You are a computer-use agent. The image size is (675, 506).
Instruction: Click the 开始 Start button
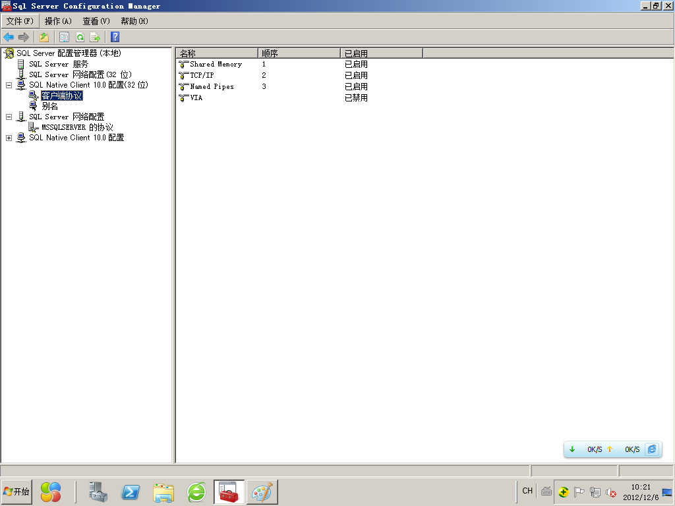(16, 492)
